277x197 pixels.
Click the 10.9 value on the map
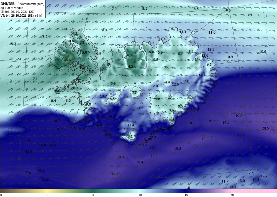tap(229, 57)
